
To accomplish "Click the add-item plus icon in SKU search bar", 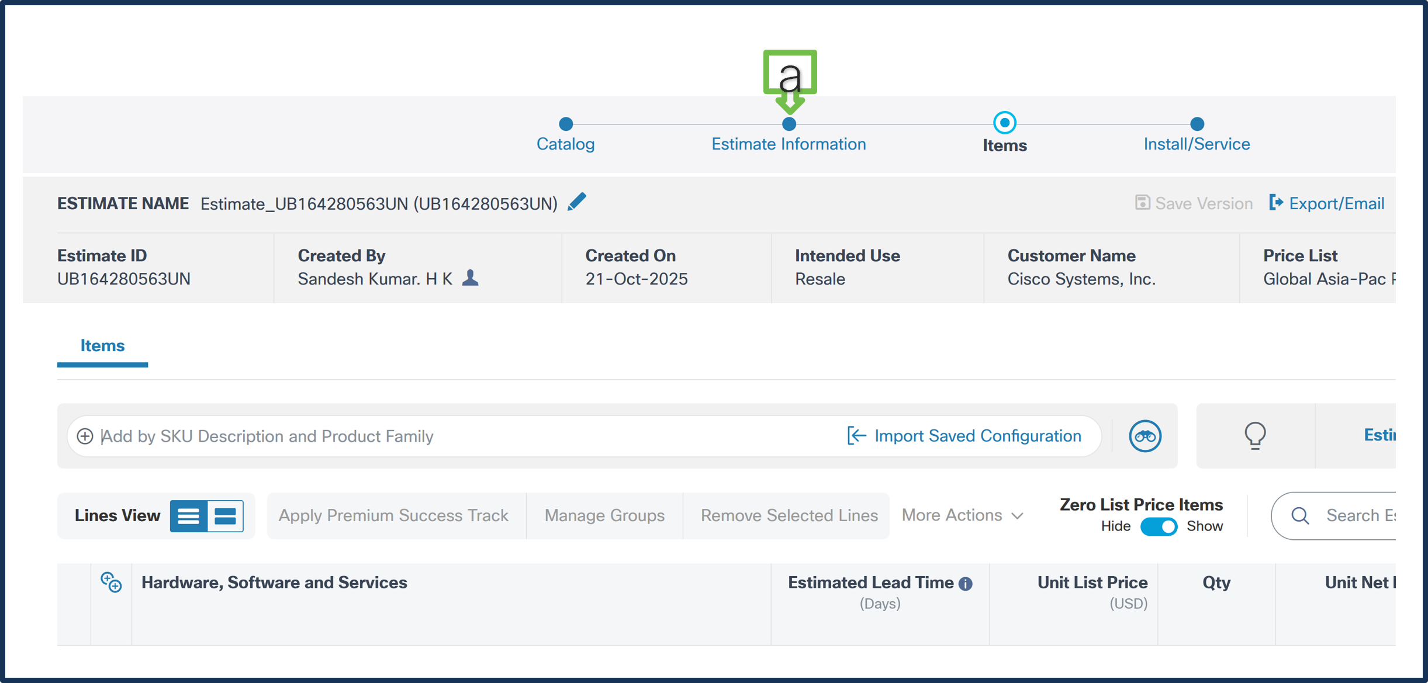I will tap(85, 436).
